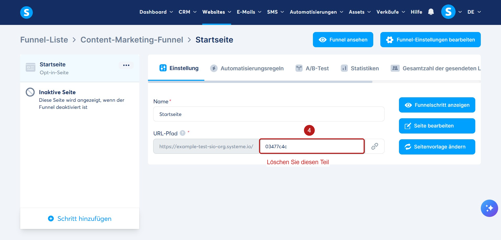Image resolution: width=501 pixels, height=240 pixels.
Task: Open the notifications bell
Action: coord(431,12)
